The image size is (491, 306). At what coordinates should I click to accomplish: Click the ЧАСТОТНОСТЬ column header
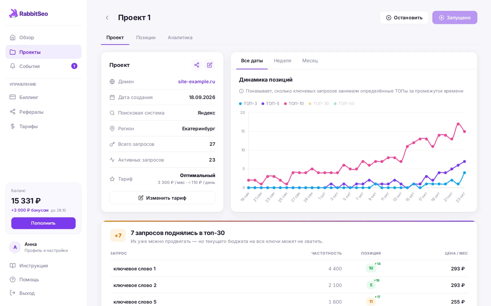coord(327,253)
